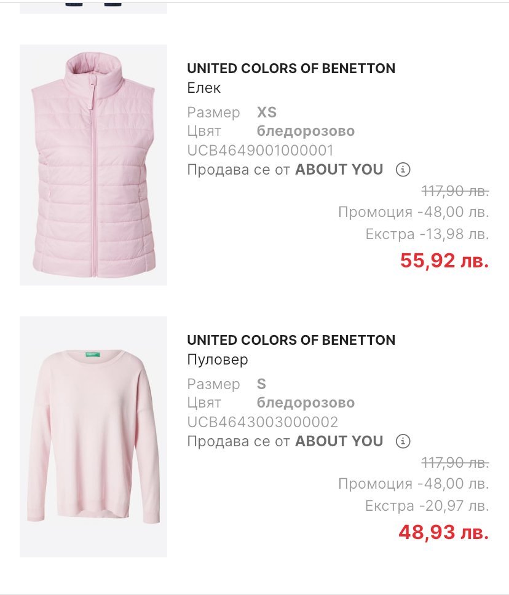This screenshot has width=509, height=595.
Task: Tap the ABOUT YOU seller name for the vest
Action: (x=339, y=169)
